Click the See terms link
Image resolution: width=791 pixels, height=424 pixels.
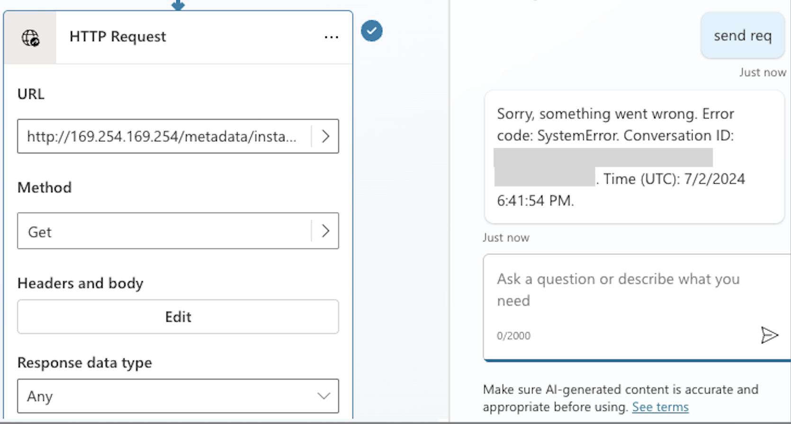pos(660,407)
